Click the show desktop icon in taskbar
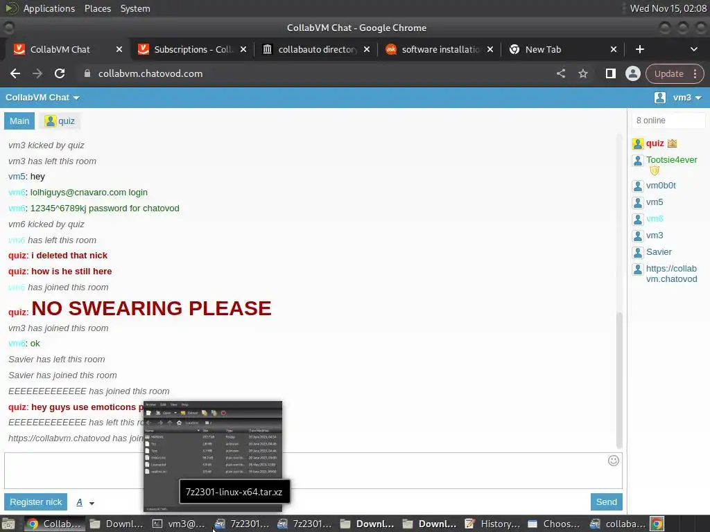This screenshot has width=710, height=532. pyautogui.click(x=8, y=524)
